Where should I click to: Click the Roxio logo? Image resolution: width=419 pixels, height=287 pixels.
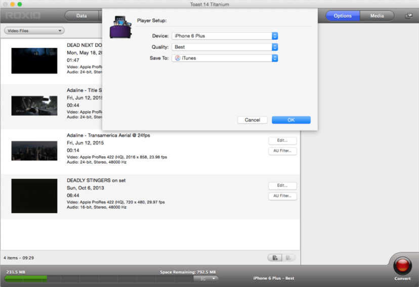[x=23, y=16]
